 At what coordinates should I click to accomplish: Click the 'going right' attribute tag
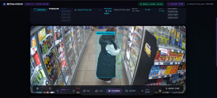[173, 14]
